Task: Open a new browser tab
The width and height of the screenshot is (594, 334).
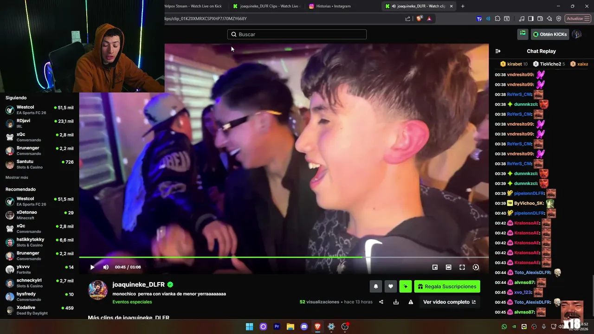Action: [463, 6]
